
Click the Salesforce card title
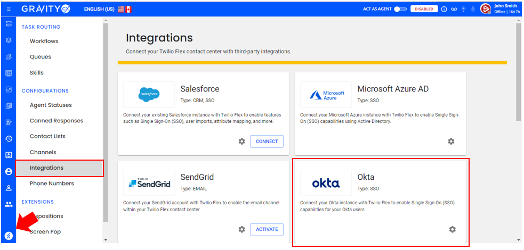(x=200, y=89)
